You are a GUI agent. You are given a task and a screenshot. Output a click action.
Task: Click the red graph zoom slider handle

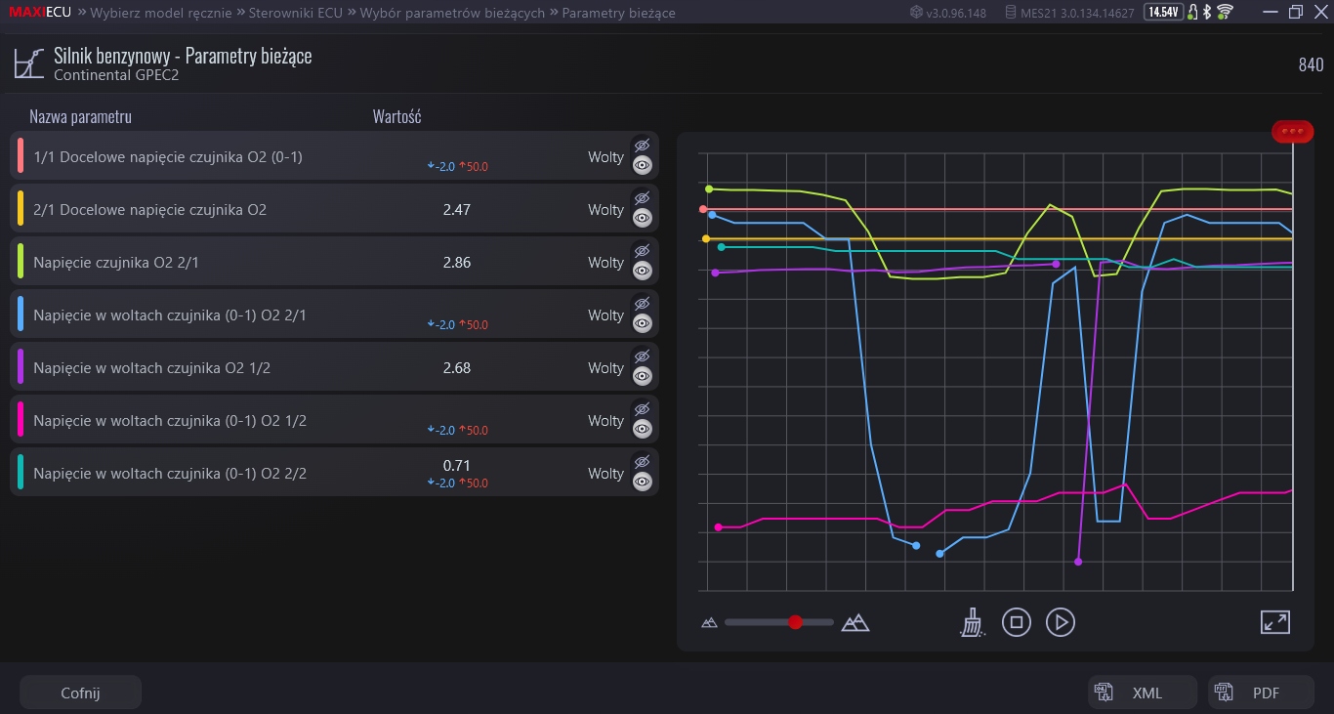click(795, 622)
